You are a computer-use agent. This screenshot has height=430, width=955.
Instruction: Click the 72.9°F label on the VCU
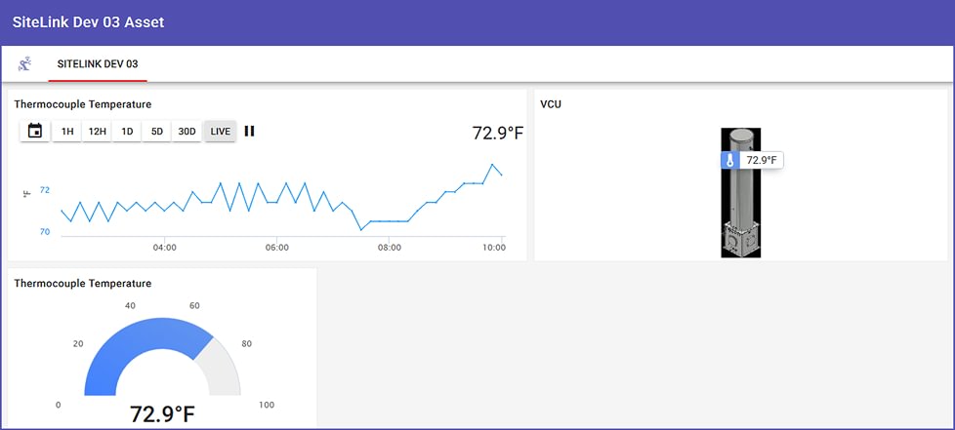click(762, 161)
